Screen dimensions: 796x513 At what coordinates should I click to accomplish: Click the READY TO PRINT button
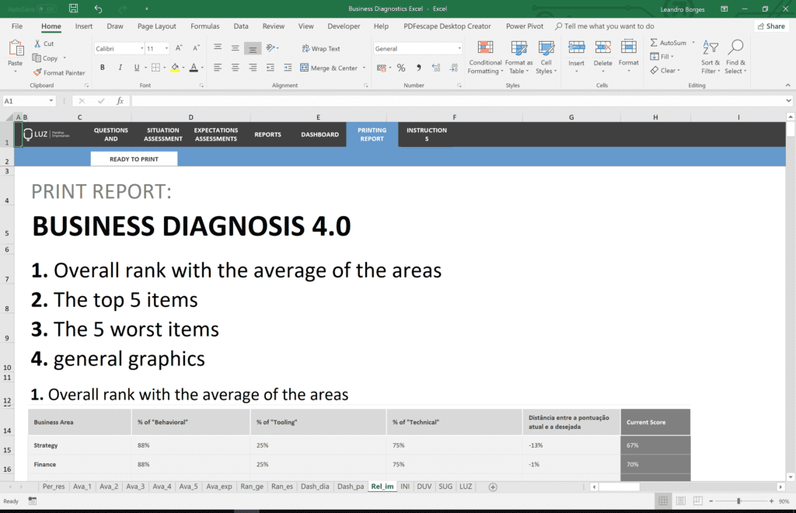point(134,158)
